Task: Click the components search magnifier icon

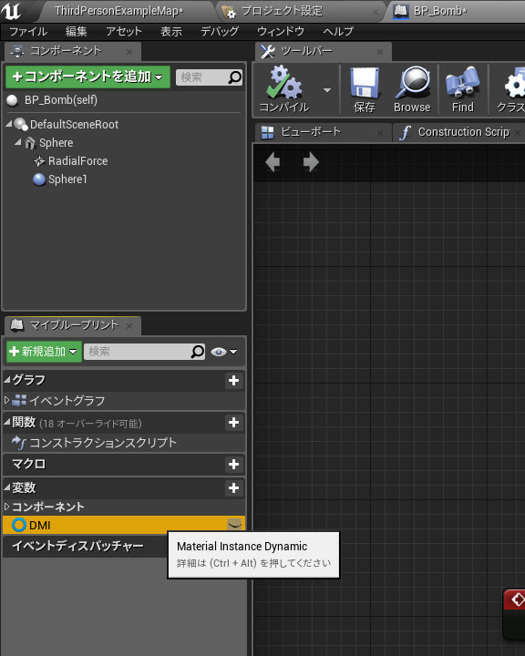Action: pyautogui.click(x=235, y=77)
